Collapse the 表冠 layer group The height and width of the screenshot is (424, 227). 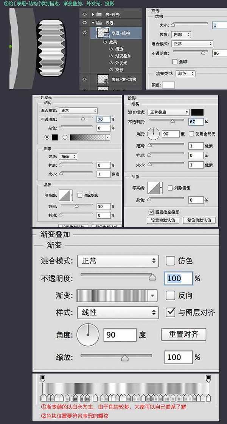coord(93,22)
